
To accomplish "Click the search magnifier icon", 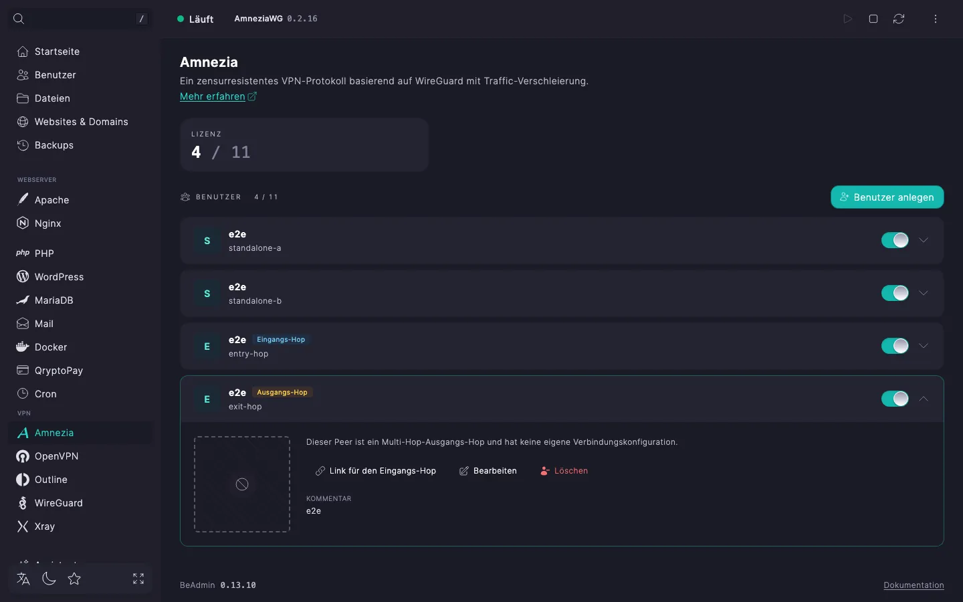I will [19, 19].
